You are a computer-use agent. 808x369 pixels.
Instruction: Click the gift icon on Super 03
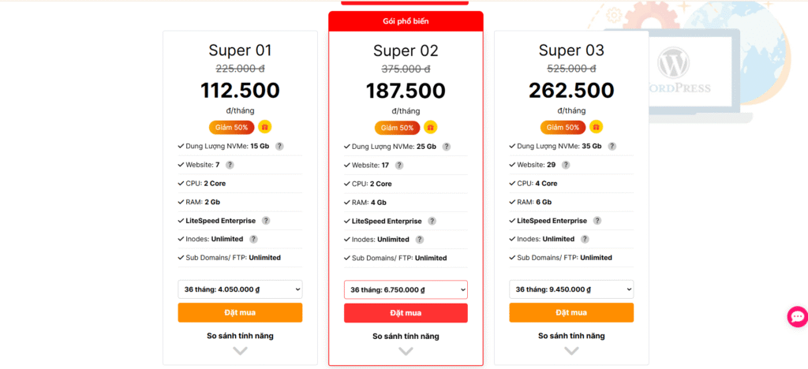(x=597, y=127)
